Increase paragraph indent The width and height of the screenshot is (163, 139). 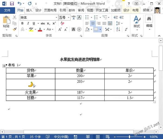tap(121, 17)
